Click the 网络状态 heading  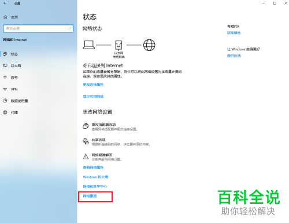92,28
